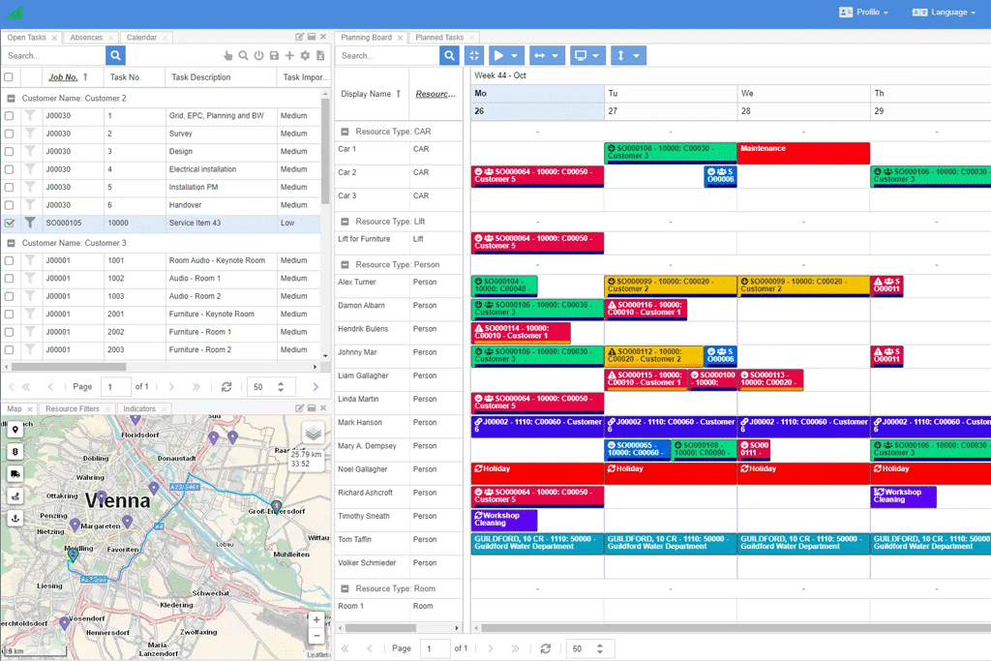Click the plus icon in Open Tasks toolbar
The width and height of the screenshot is (991, 661).
click(x=289, y=56)
